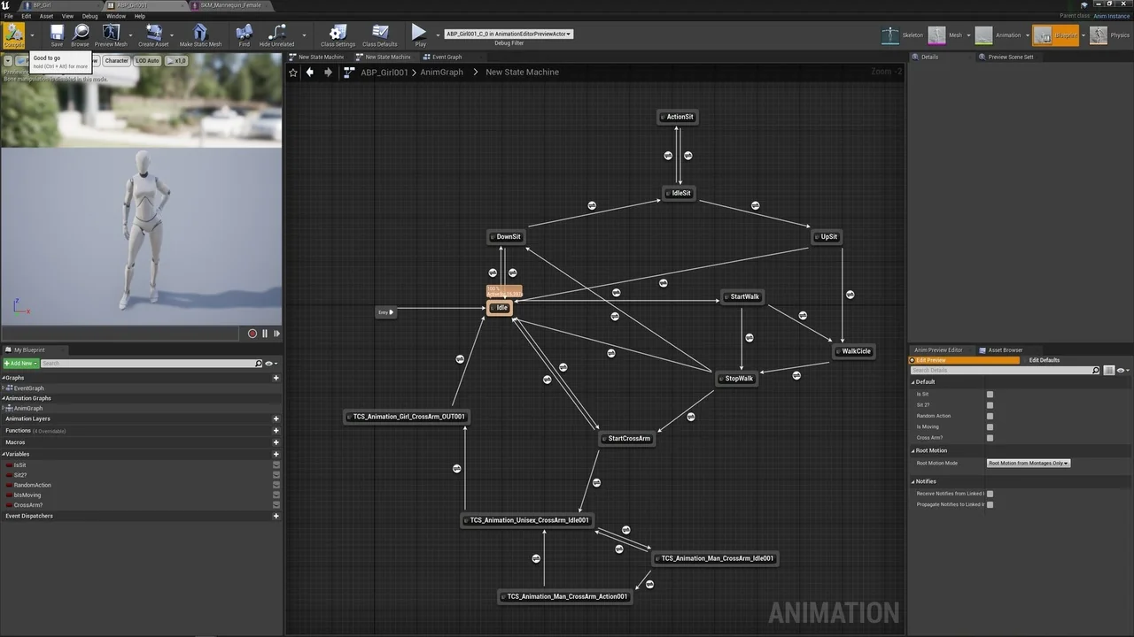Open Class Defaults from toolbar
The height and width of the screenshot is (637, 1134).
pos(379,34)
